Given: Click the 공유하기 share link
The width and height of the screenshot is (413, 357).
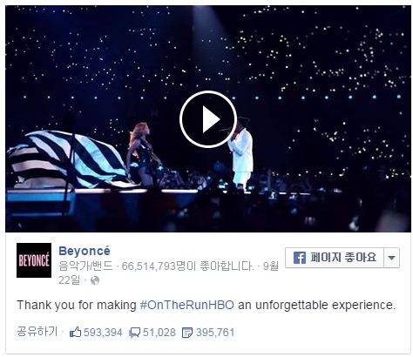Looking at the screenshot, I should point(37,332).
